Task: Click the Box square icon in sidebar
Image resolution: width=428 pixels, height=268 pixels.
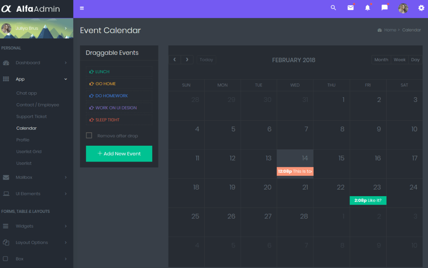Action: coord(5,259)
